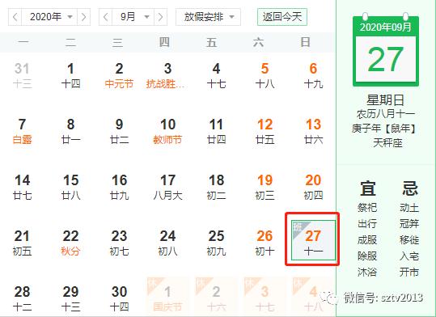
Task: Select September 11 (廿四)
Action: [x=216, y=132]
